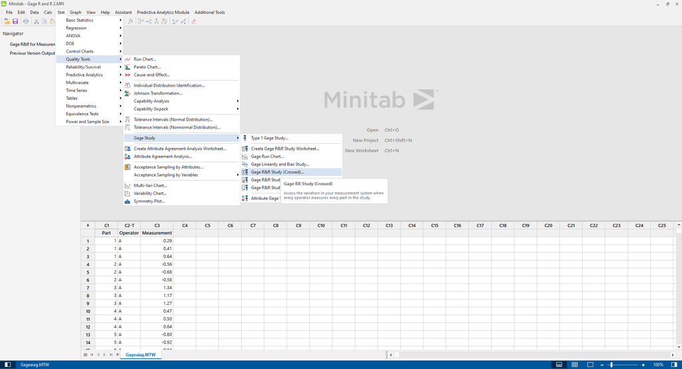This screenshot has width=682, height=369.
Task: Expand the Control Charts submenu
Action: (89, 51)
